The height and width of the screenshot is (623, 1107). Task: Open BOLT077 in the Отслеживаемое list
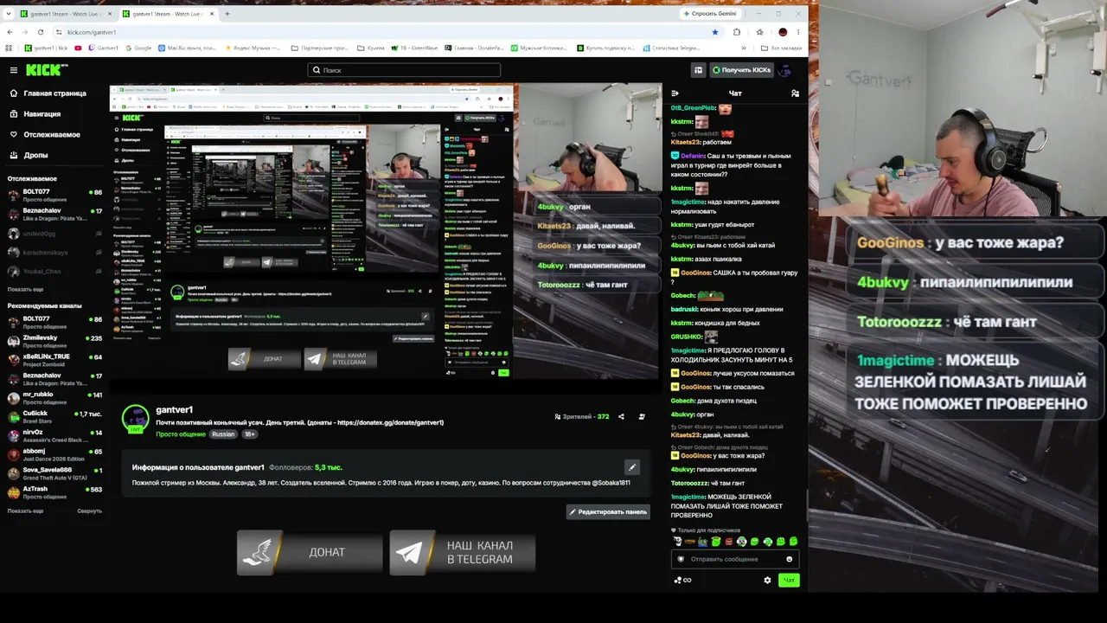[x=54, y=195]
